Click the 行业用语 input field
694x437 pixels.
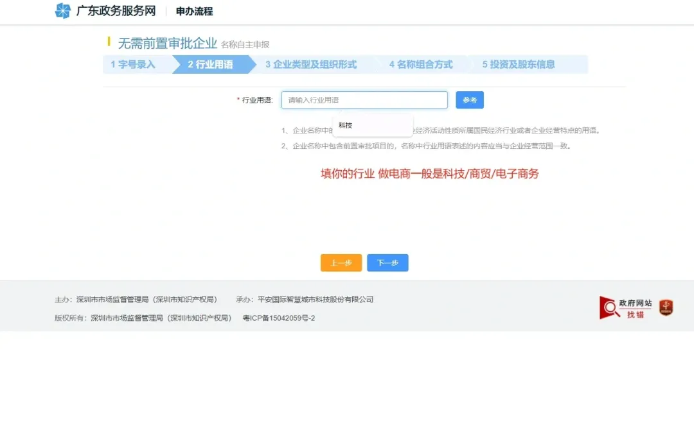pyautogui.click(x=364, y=99)
